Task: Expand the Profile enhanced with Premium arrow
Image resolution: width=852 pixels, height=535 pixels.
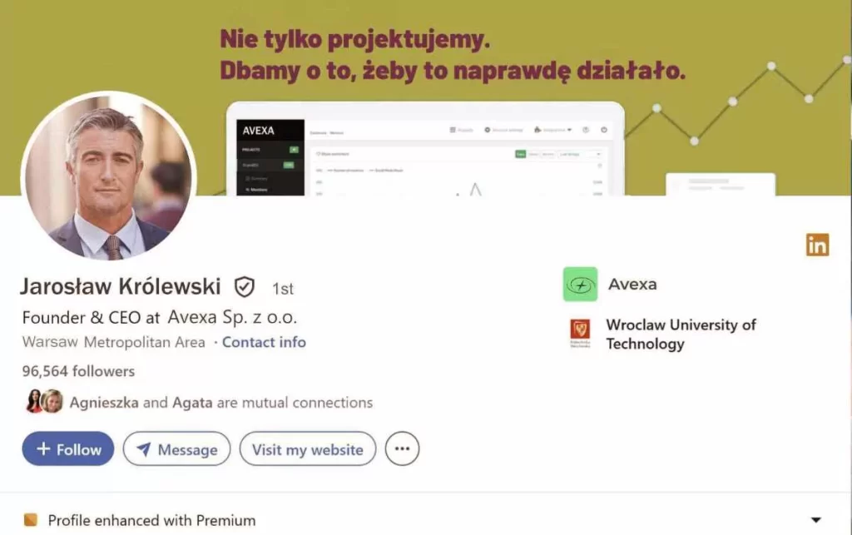Action: pyautogui.click(x=815, y=520)
